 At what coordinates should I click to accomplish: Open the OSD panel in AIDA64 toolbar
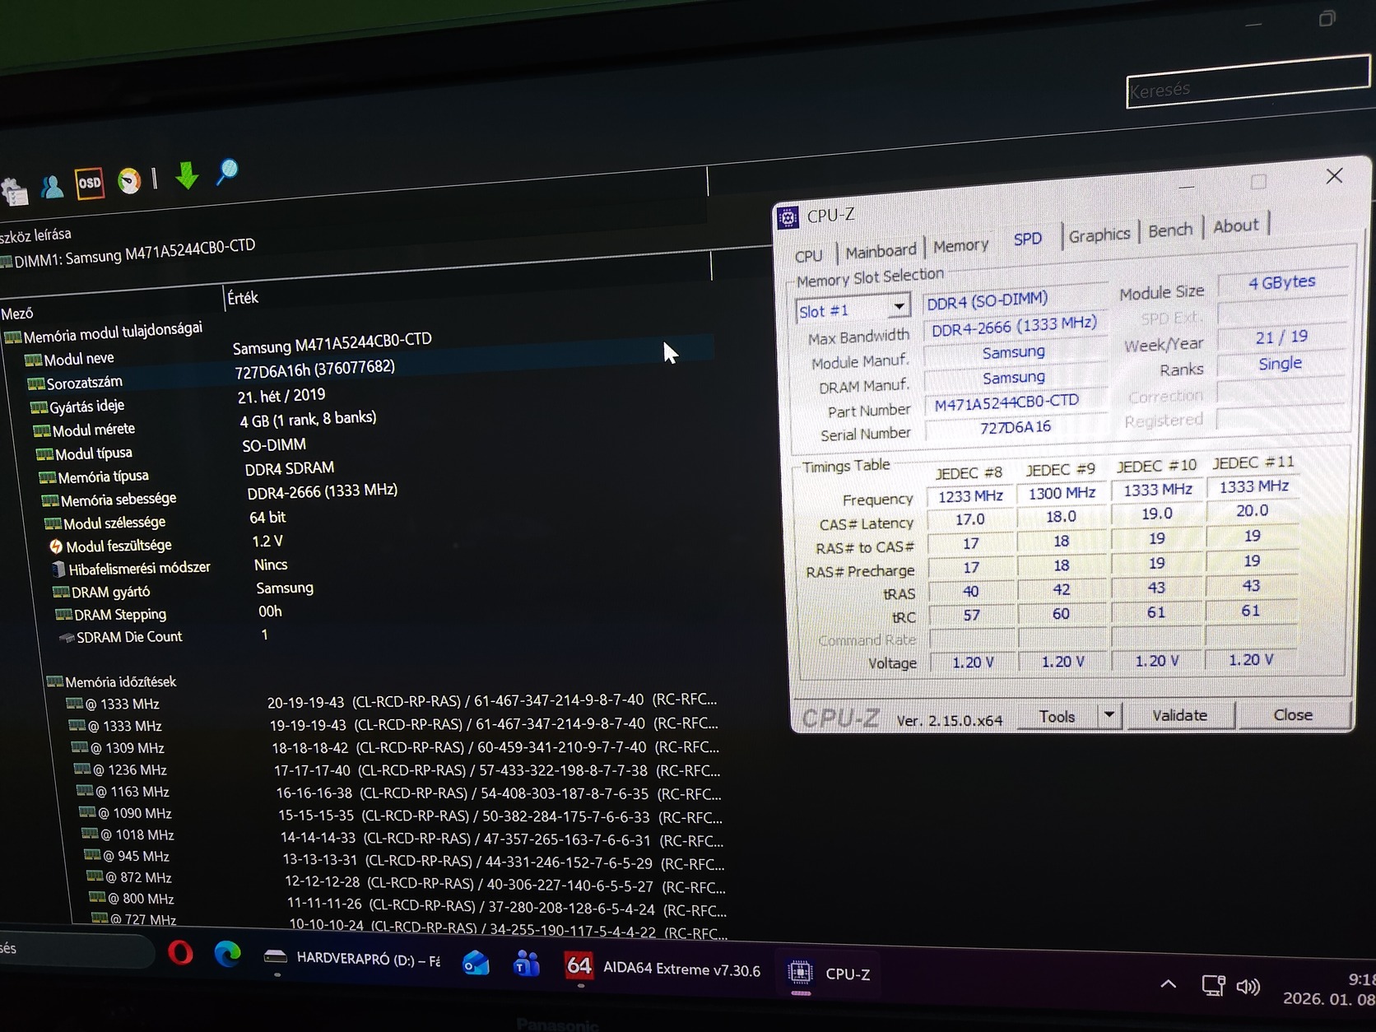[89, 184]
